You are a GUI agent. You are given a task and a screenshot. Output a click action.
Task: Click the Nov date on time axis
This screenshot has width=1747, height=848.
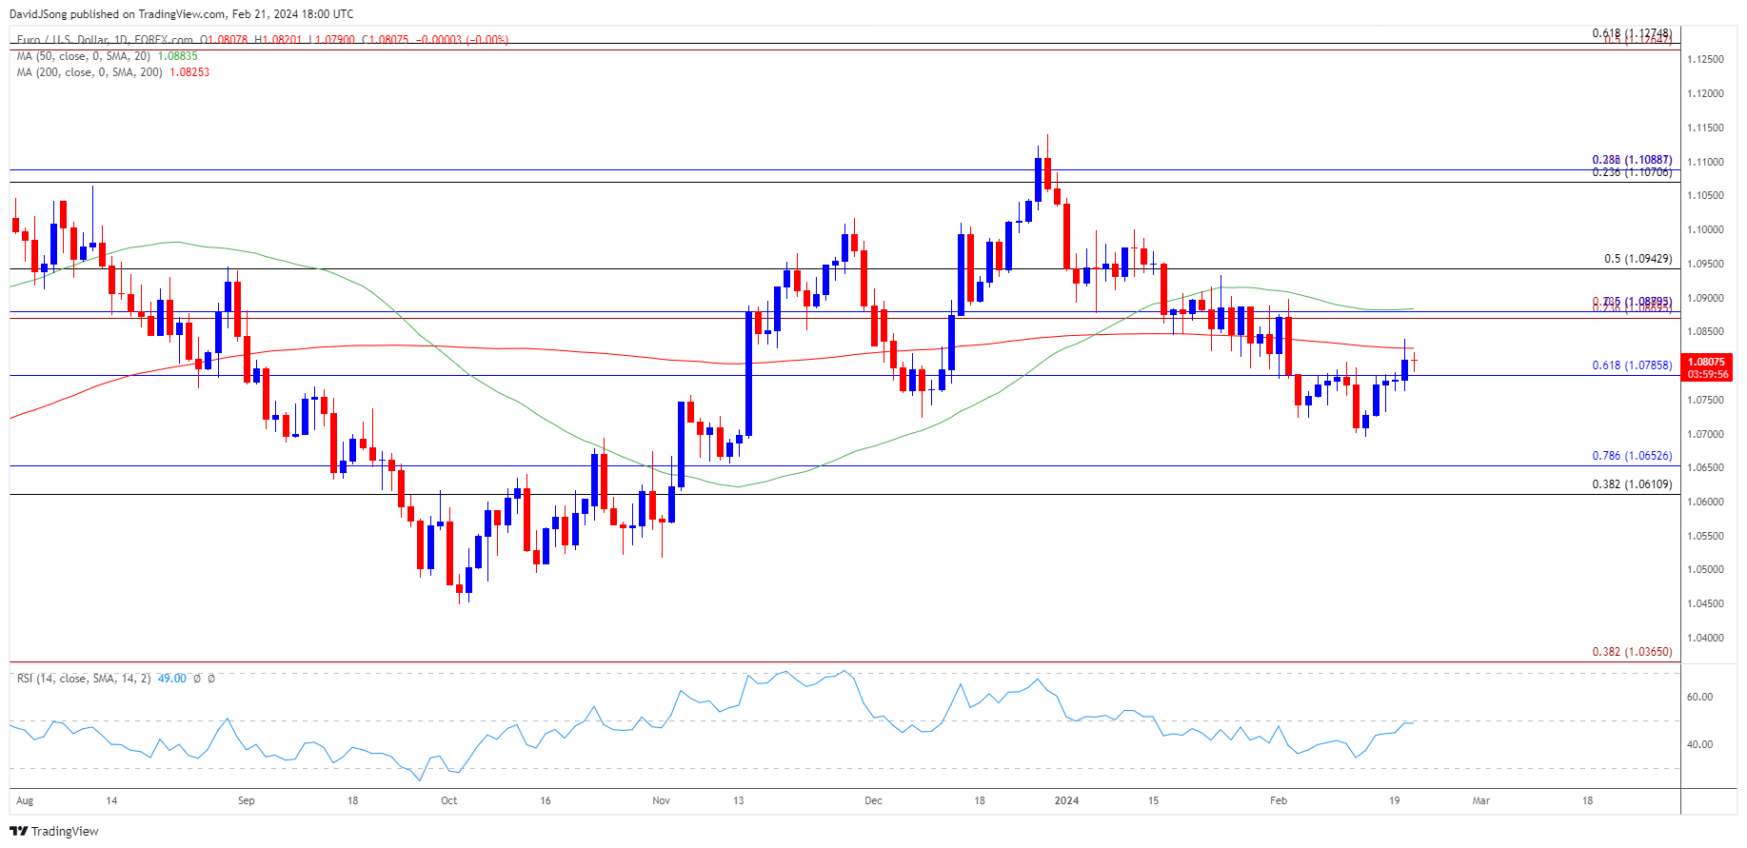click(x=662, y=800)
